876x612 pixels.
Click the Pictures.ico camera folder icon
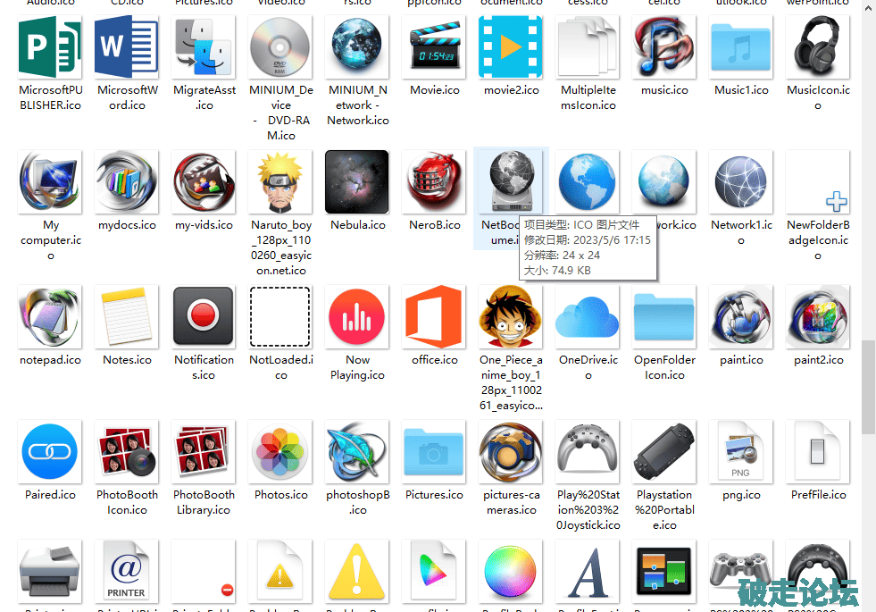[x=434, y=452]
